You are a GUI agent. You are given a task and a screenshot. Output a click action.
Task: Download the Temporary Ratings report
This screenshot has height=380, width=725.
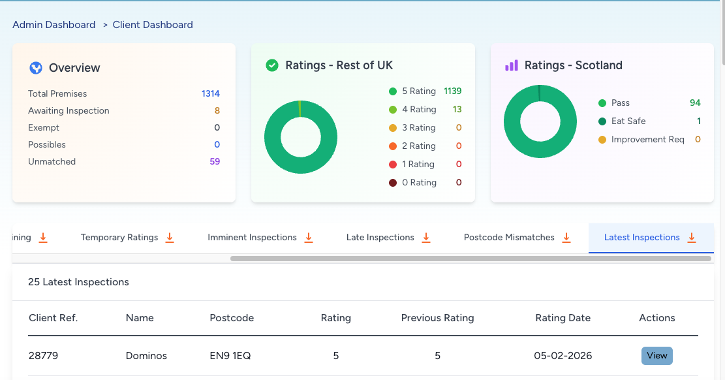[170, 238]
